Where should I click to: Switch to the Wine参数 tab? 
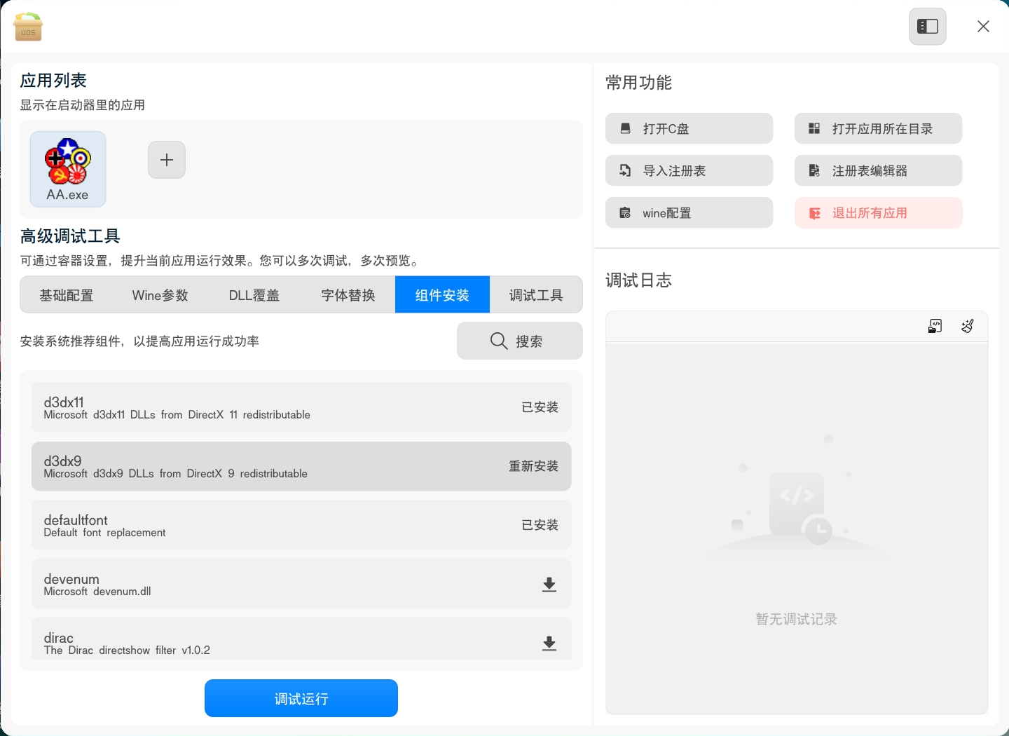(160, 294)
